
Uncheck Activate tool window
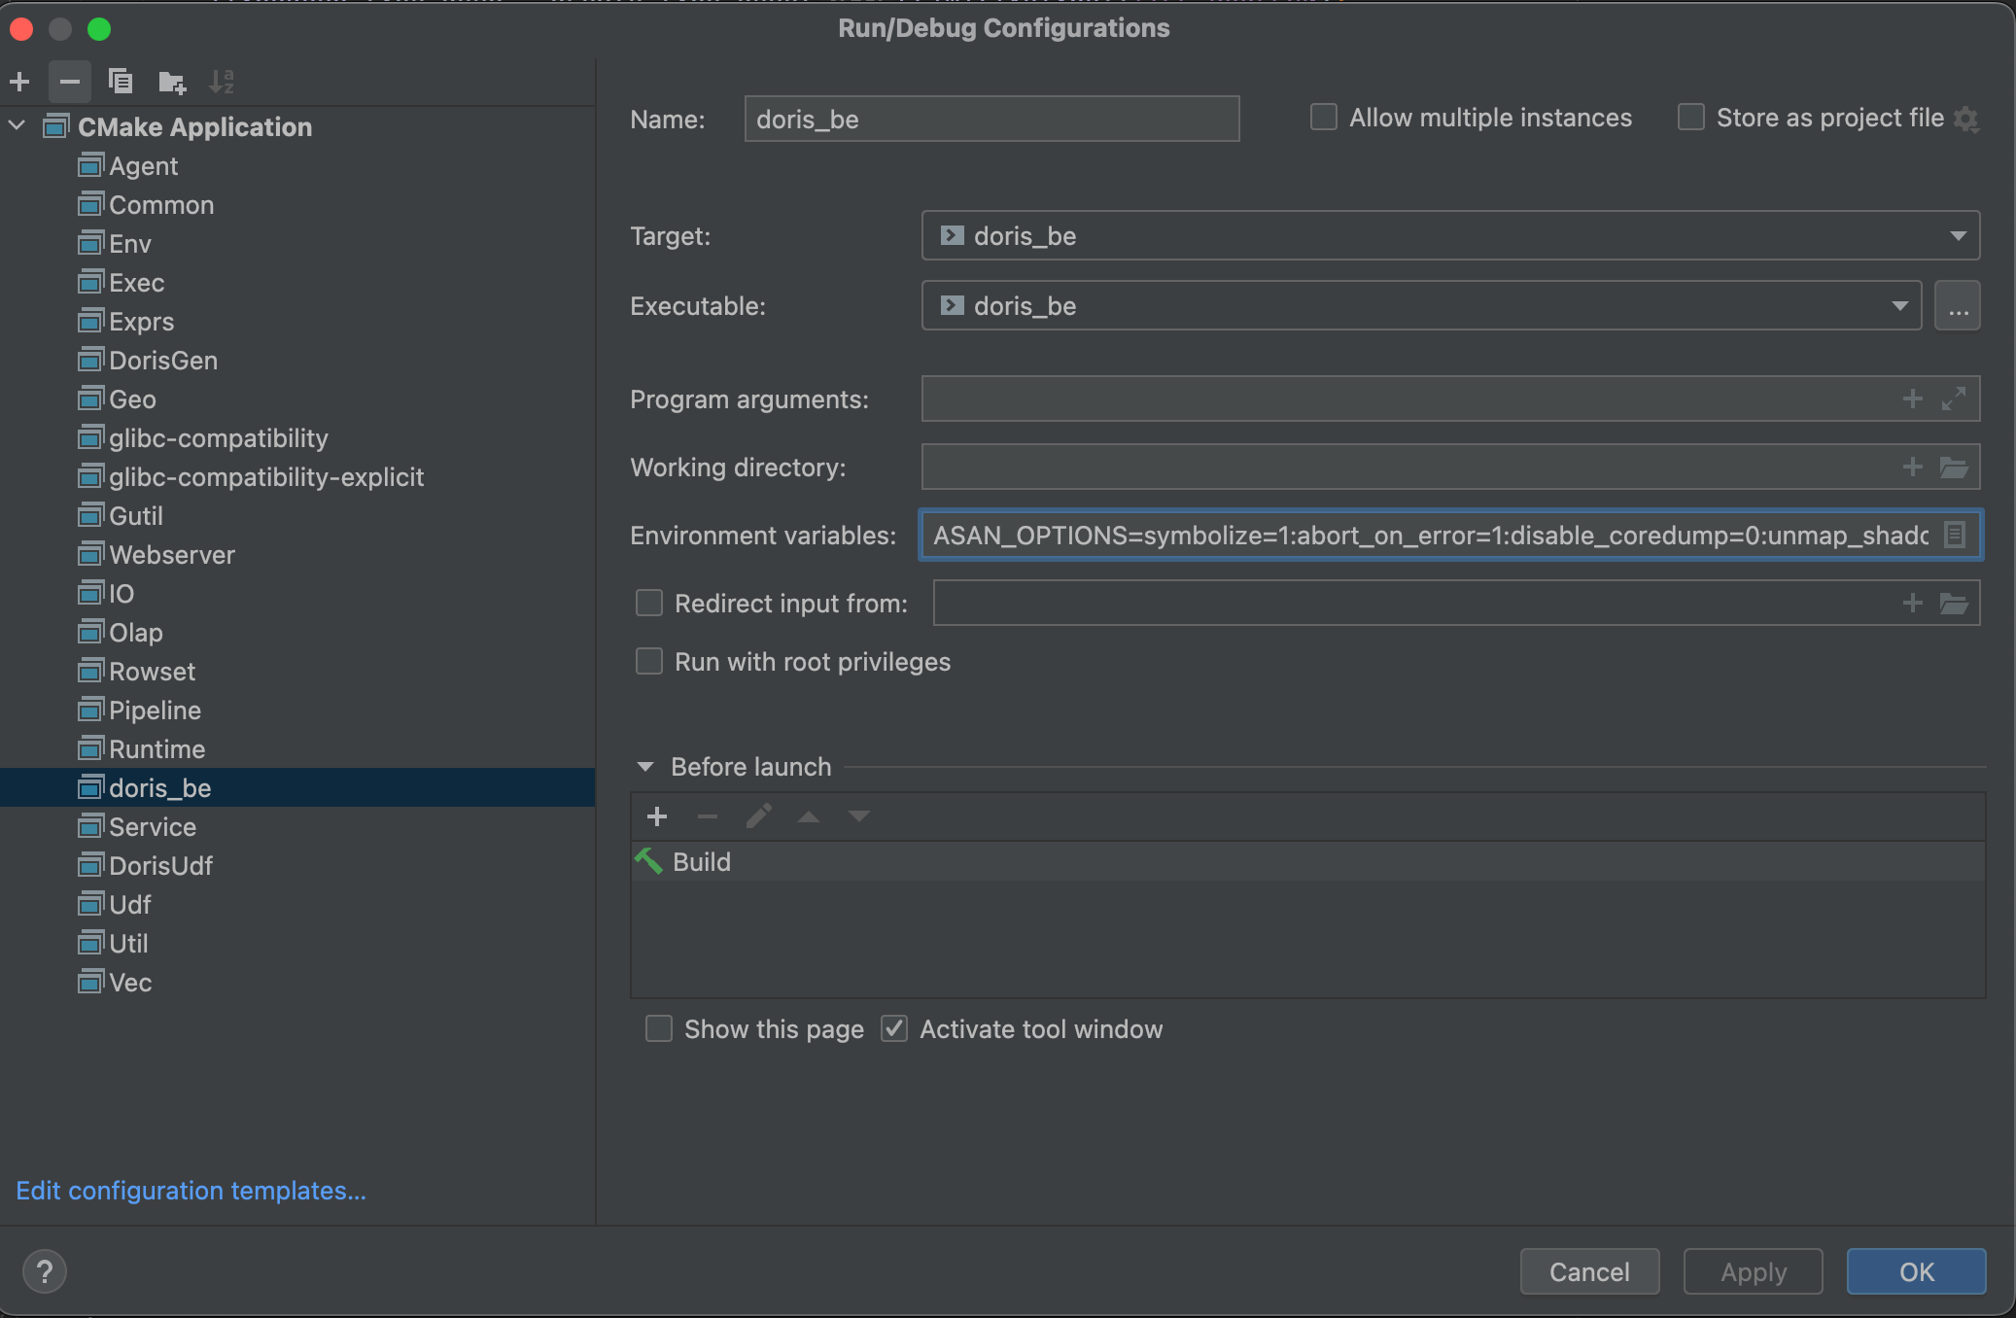(x=894, y=1029)
